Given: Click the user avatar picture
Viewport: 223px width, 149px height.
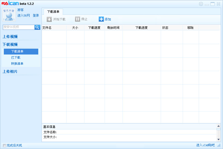Looking at the screenshot, I should [x=9, y=15].
